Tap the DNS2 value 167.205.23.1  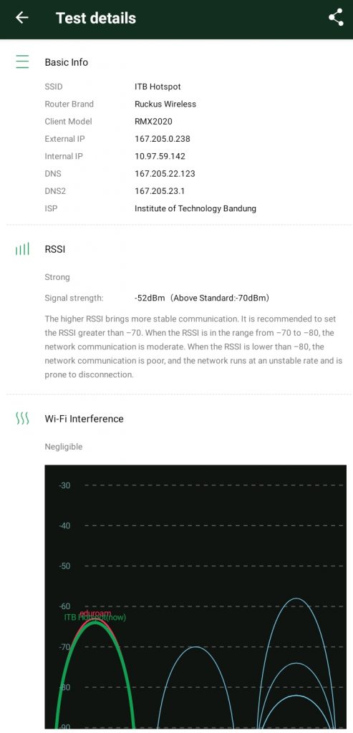tap(160, 190)
